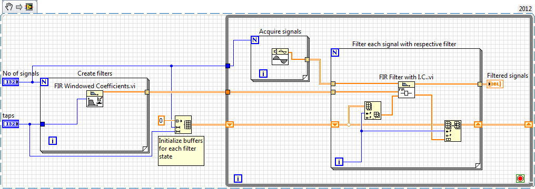
Task: Select the Replace Array Subset node
Action: pos(453,131)
